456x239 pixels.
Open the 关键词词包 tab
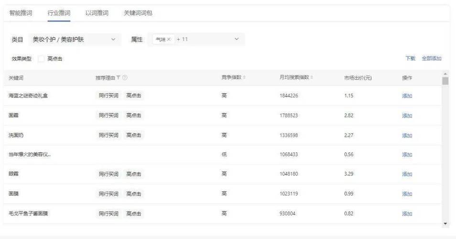point(138,13)
